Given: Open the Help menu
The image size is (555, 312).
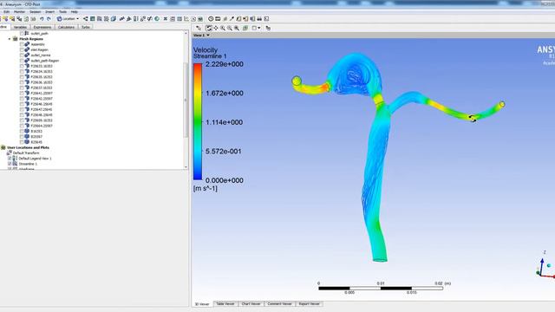Looking at the screenshot, I should pos(74,11).
